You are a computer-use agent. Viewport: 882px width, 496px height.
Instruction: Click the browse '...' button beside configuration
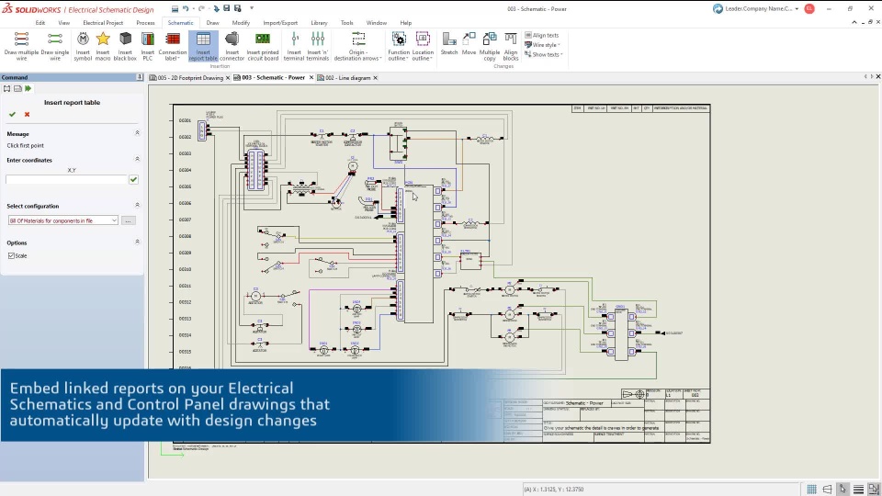(x=129, y=220)
